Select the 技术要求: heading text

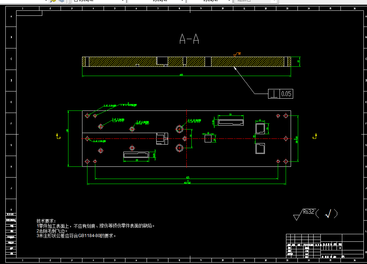pos(46,221)
